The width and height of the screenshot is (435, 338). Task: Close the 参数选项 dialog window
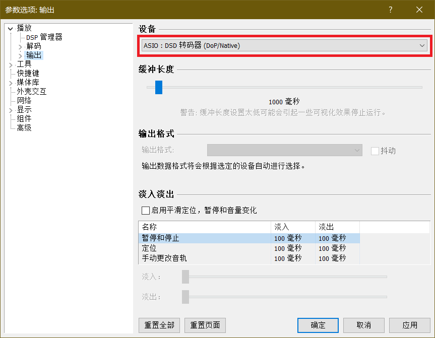coord(419,10)
